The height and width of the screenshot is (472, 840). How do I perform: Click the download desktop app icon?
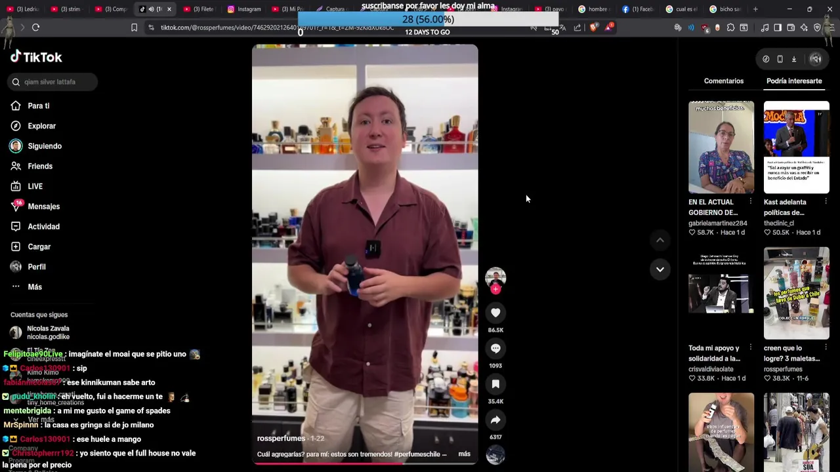coord(793,59)
